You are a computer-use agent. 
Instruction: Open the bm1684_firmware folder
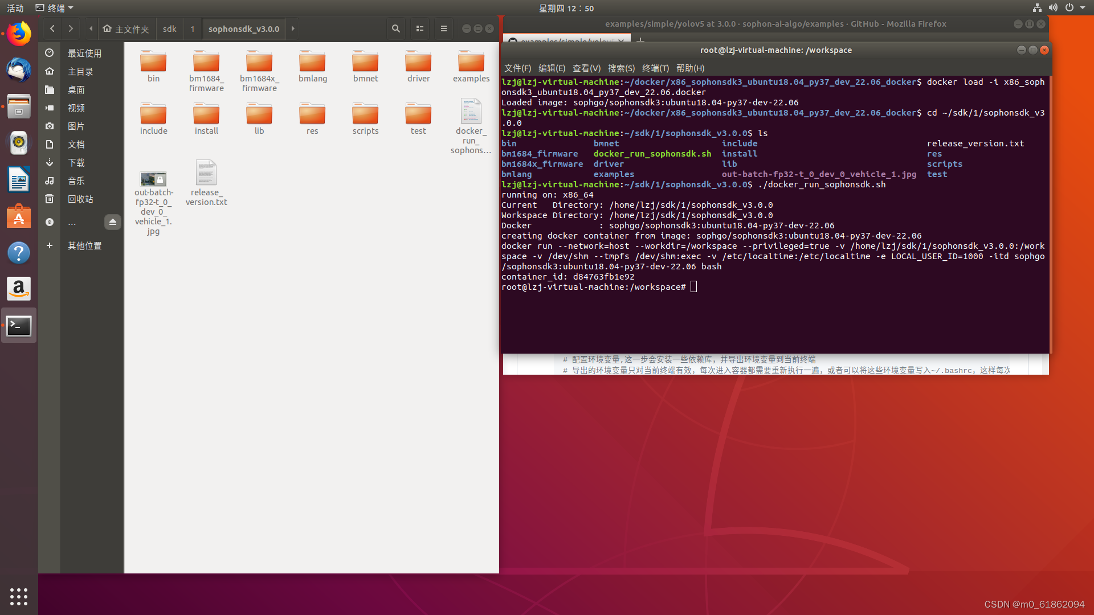206,71
